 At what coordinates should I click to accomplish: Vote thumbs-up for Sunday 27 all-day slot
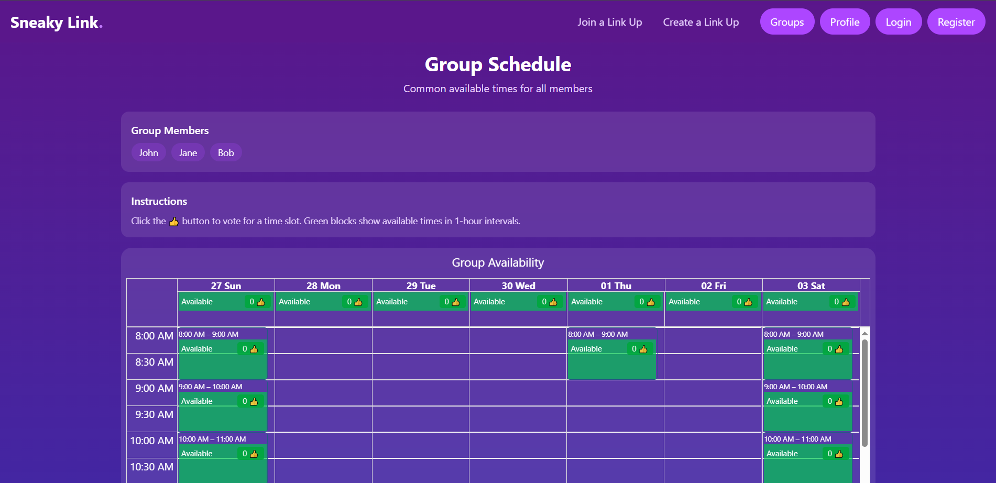pos(257,302)
